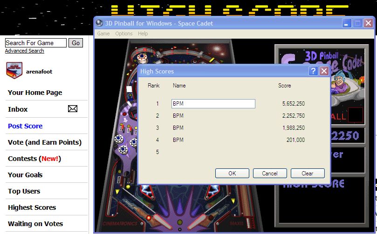Open the Game menu
Image resolution: width=377 pixels, height=234 pixels.
(103, 33)
